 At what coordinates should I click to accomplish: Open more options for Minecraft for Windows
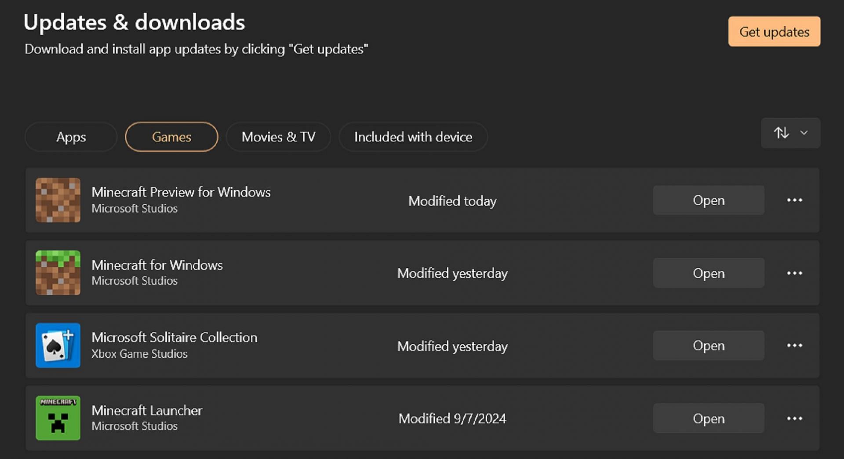(x=794, y=273)
